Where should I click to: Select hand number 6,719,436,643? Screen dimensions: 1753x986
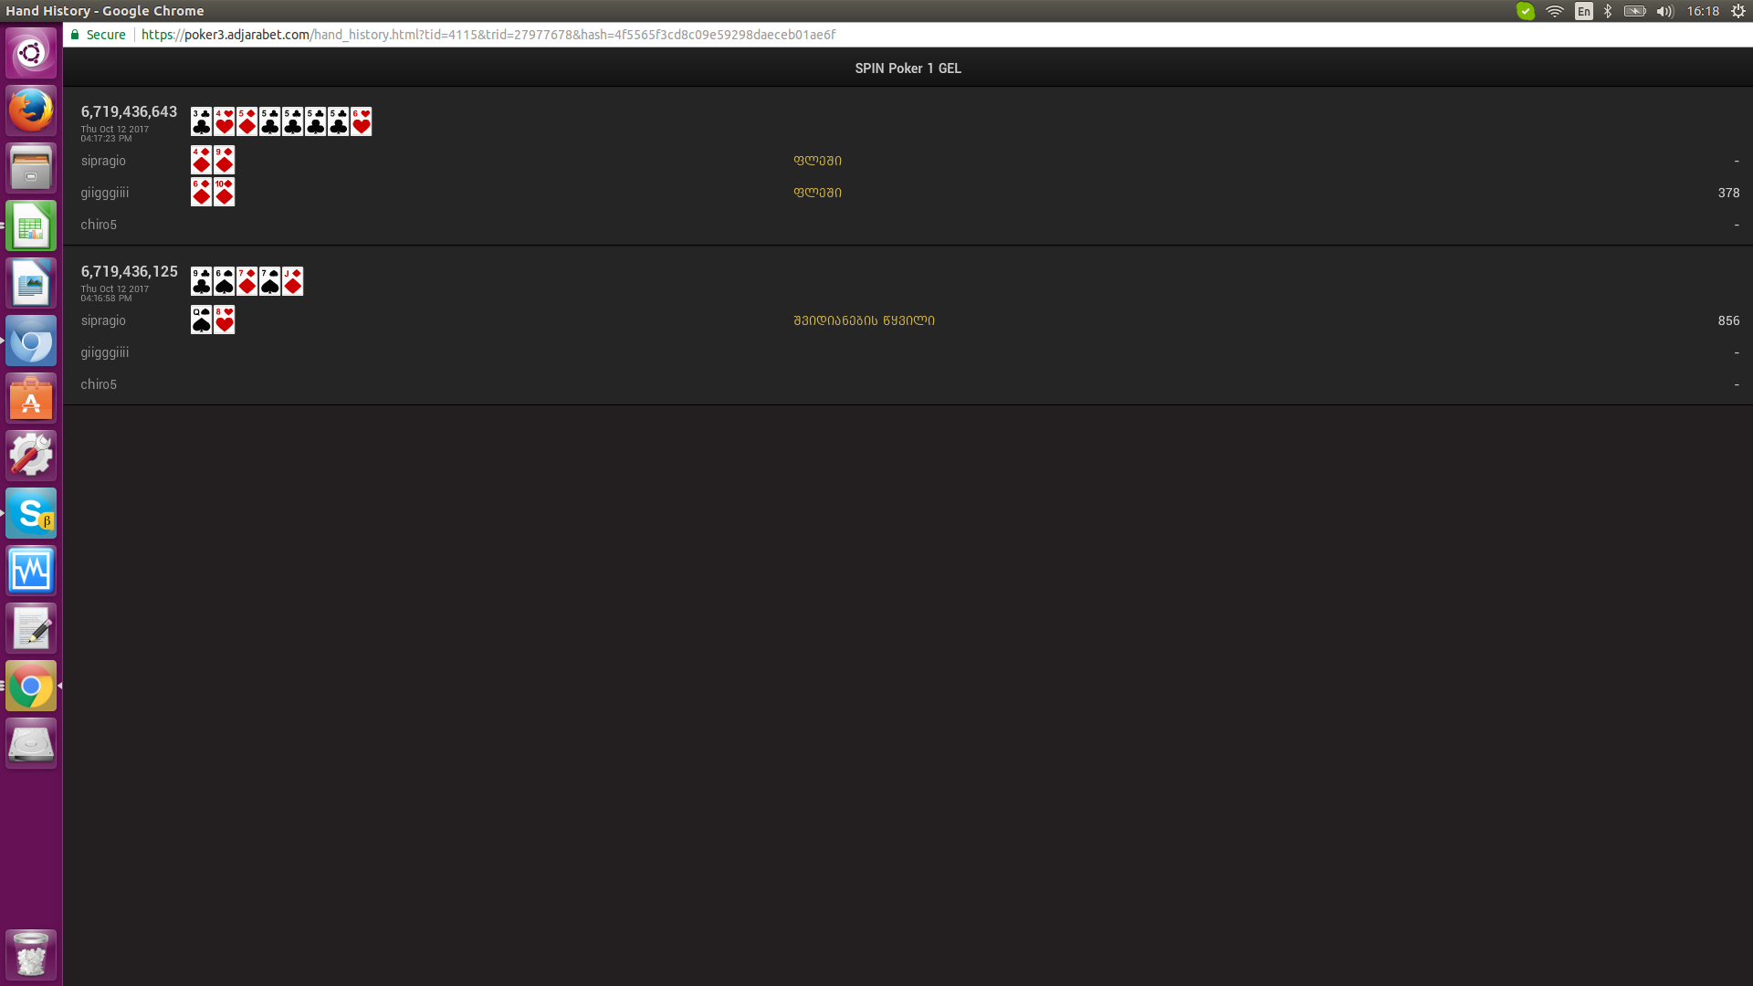129,111
